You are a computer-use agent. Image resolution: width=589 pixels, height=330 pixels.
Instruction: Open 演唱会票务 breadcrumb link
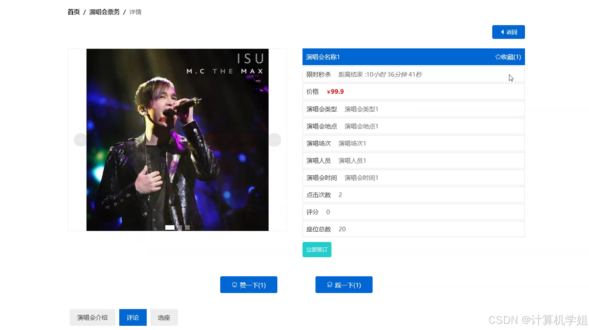104,12
